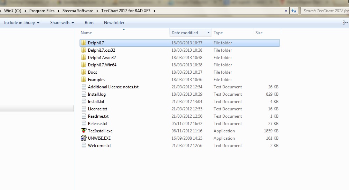
Task: Select the TeeInstall.exe file name
Action: tap(100, 131)
